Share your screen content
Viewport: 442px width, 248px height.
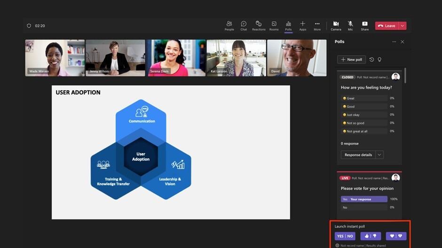[364, 26]
